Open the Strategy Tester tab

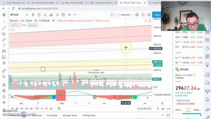pyautogui.click(x=70, y=115)
